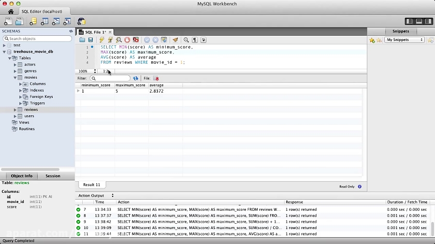Refresh the SCHEMAS list
The image size is (435, 244).
(71, 31)
